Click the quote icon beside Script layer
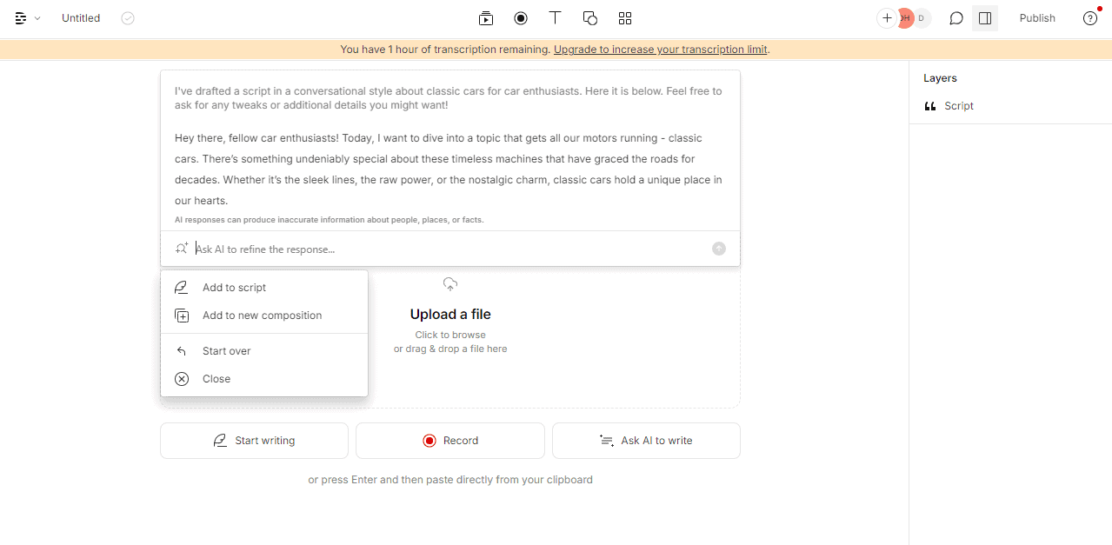 [930, 106]
